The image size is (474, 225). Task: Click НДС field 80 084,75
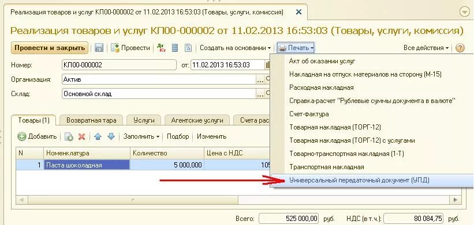click(x=414, y=218)
